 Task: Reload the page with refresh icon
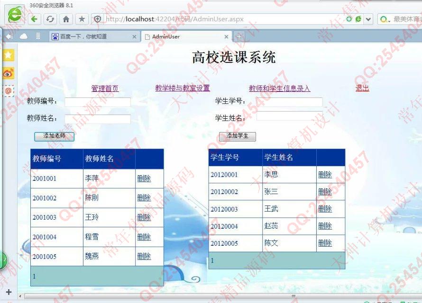point(50,19)
